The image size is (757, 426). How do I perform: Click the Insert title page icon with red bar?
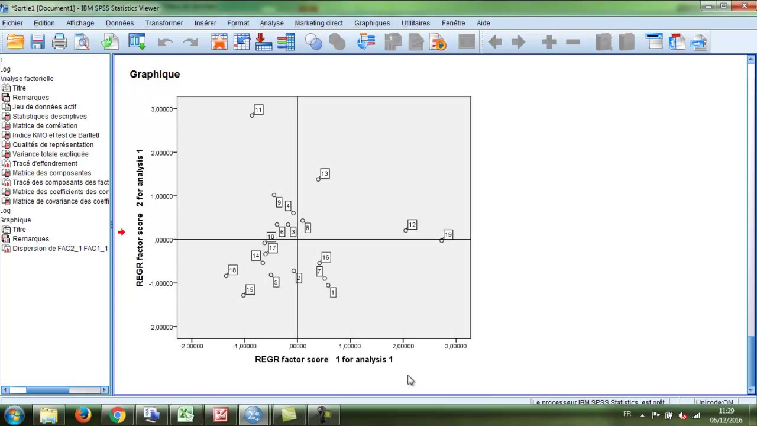(677, 42)
